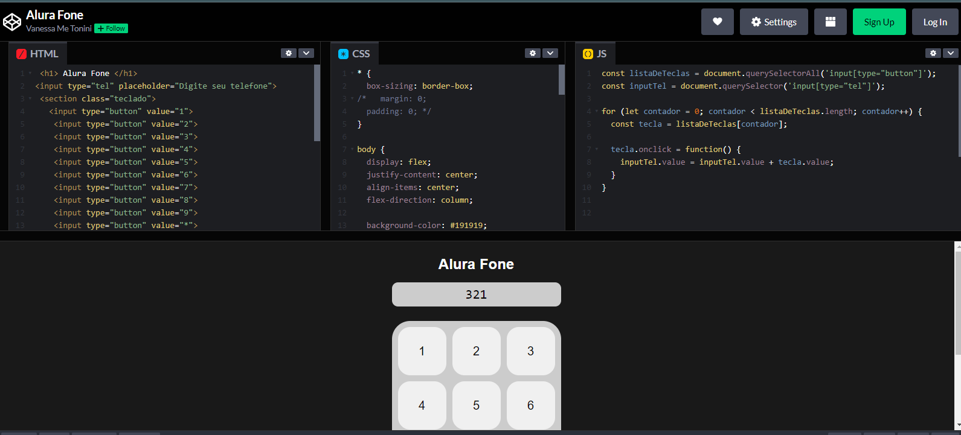The height and width of the screenshot is (435, 961).
Task: Click the HTML line with value="5"
Action: [x=126, y=162]
